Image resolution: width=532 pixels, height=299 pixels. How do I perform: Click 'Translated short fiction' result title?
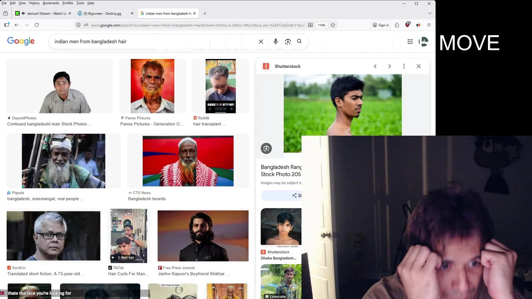[x=46, y=274]
